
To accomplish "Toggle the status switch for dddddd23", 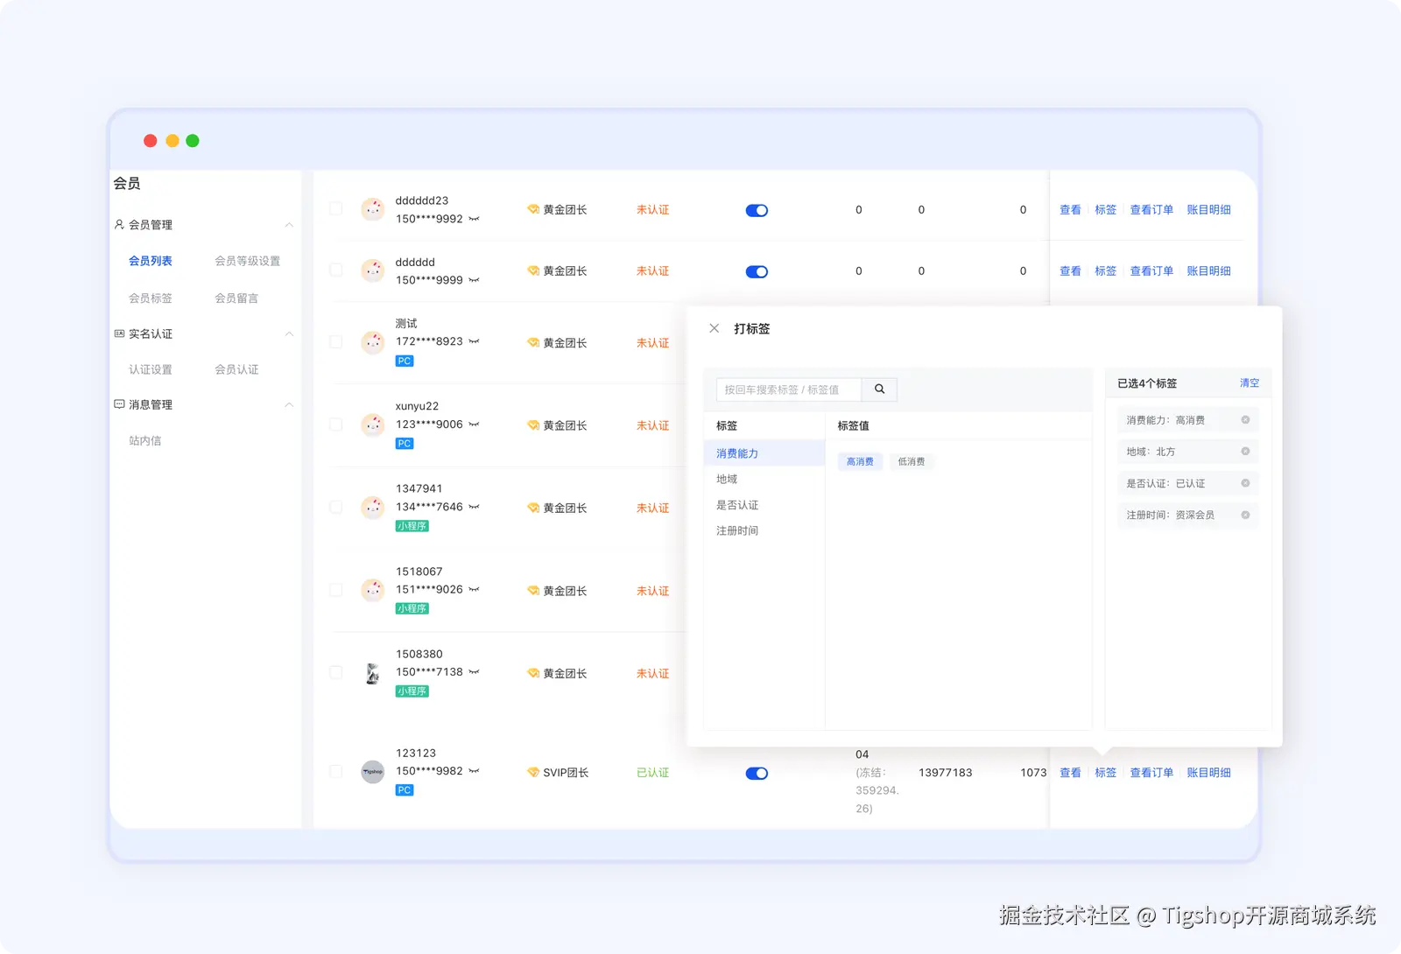I will [x=757, y=210].
